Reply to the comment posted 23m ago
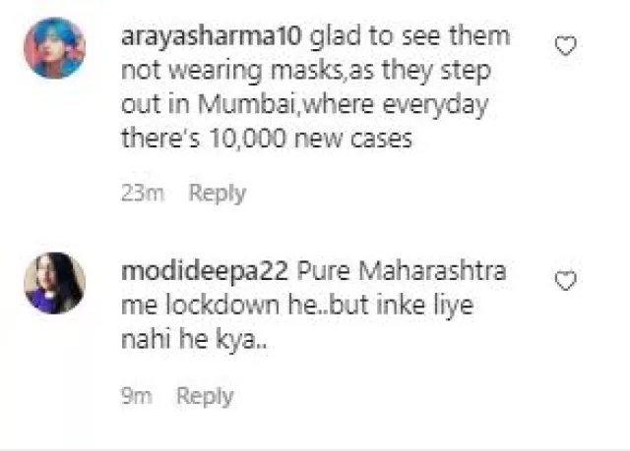630x451 pixels. pos(218,194)
